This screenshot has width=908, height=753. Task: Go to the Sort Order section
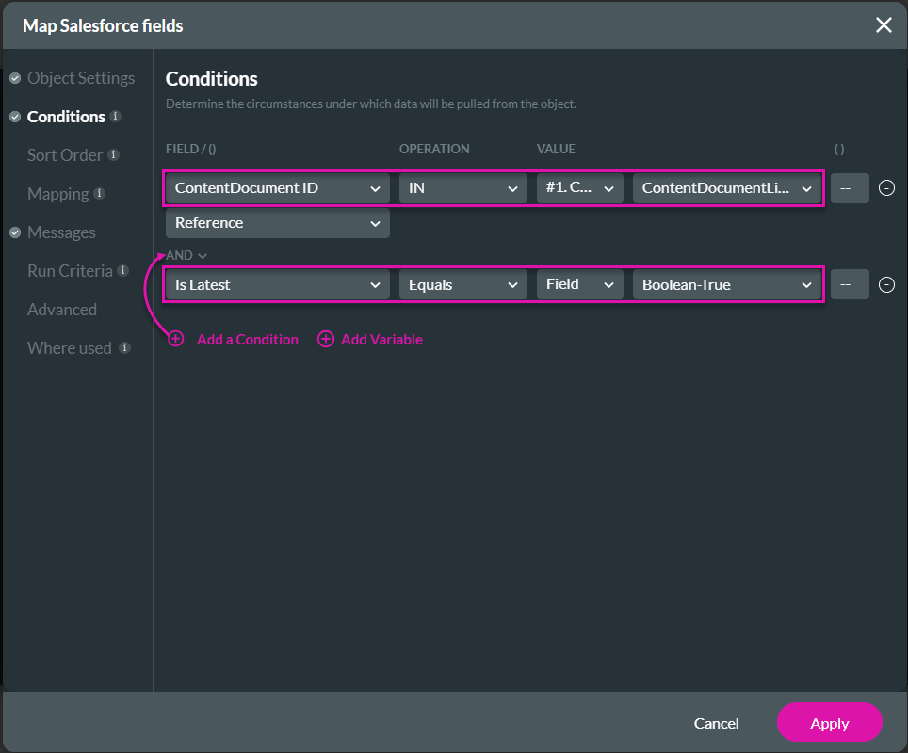click(x=65, y=155)
